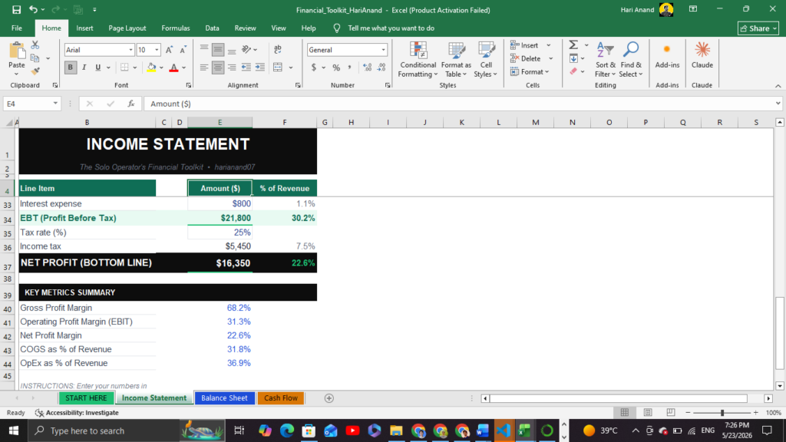
Task: Apply yellow fill color bucket
Action: pyautogui.click(x=151, y=68)
